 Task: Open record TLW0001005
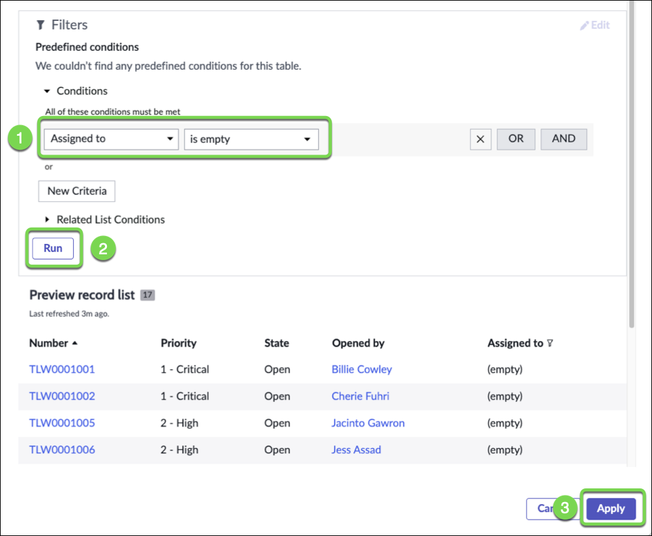[62, 423]
